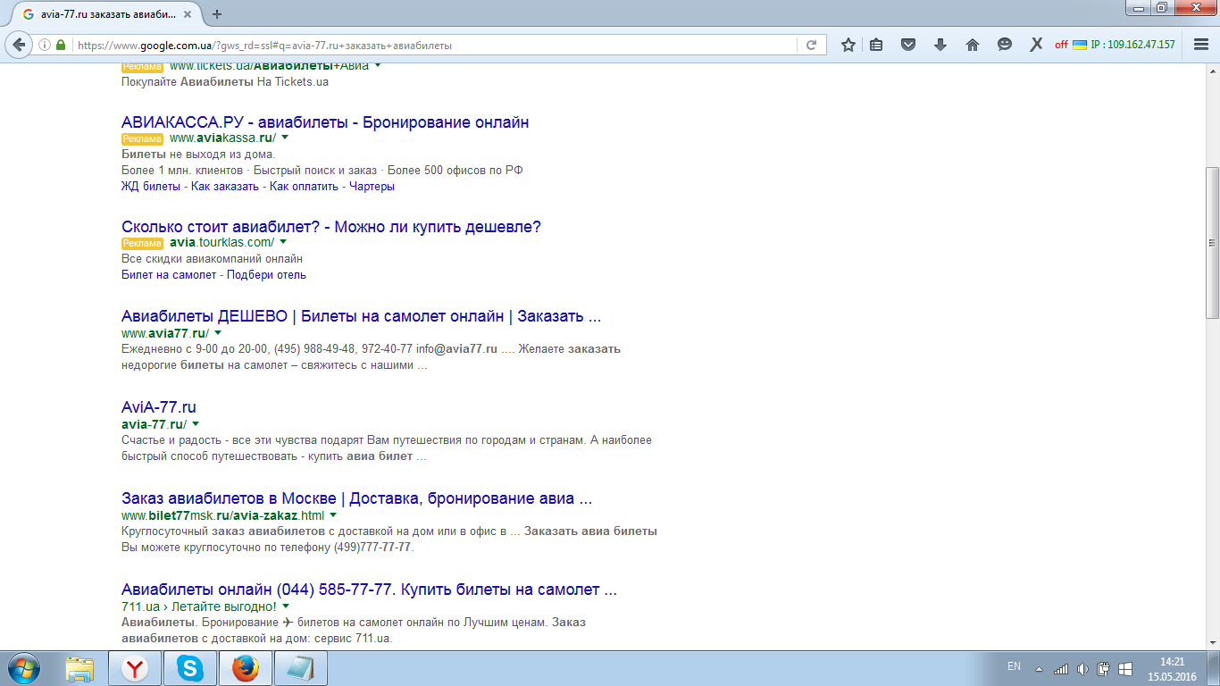The image size is (1220, 686).
Task: Open the Firefox hamburger menu
Action: 1201,45
